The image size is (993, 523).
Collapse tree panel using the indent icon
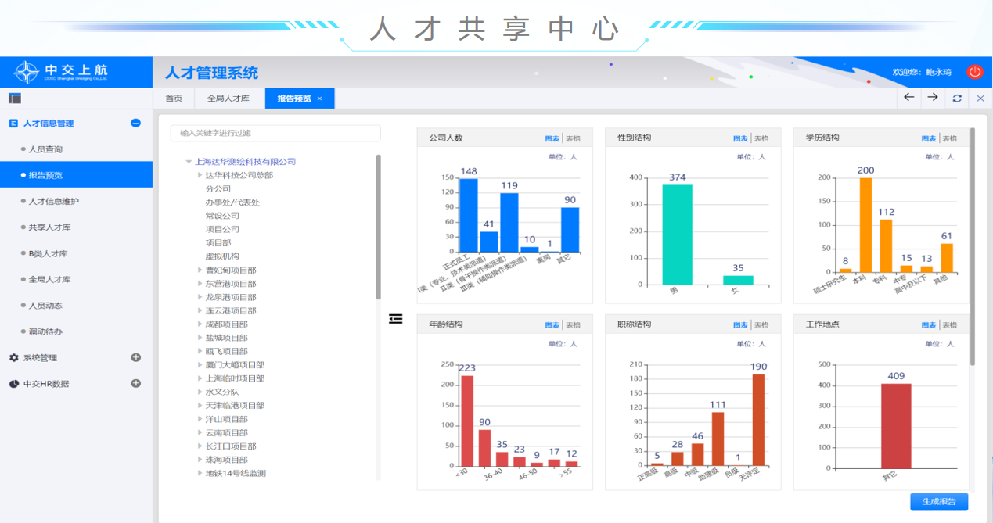pyautogui.click(x=396, y=319)
